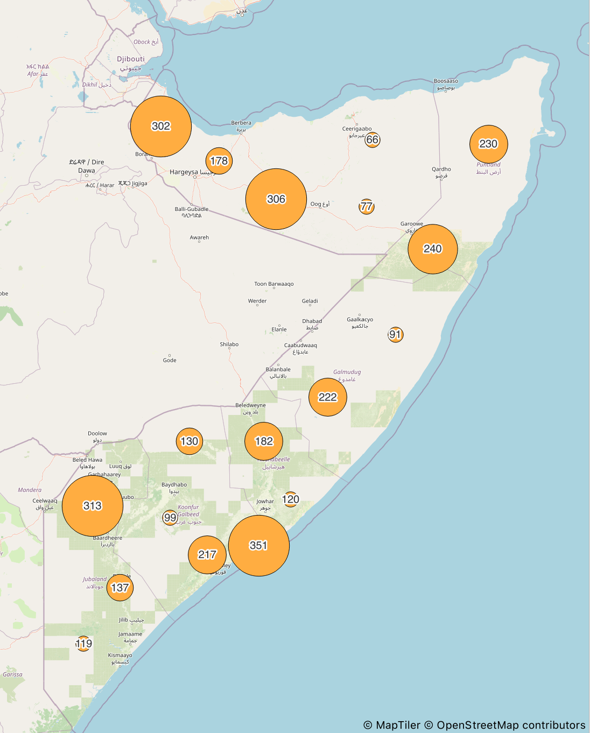Open the MapTiler attribution link
590x733 pixels.
(398, 725)
